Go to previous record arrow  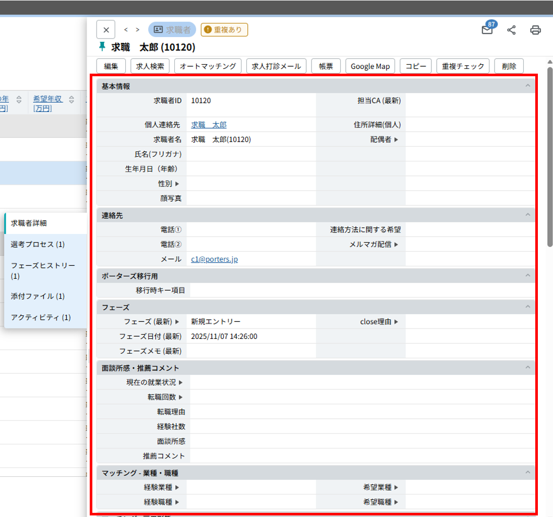click(x=126, y=30)
